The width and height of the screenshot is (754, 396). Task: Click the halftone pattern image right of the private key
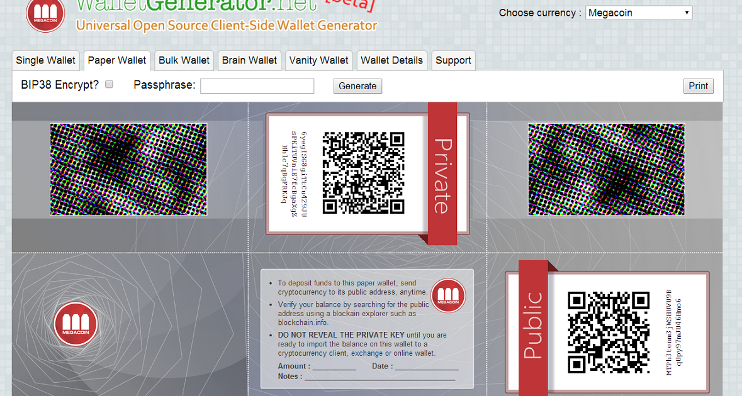click(606, 169)
